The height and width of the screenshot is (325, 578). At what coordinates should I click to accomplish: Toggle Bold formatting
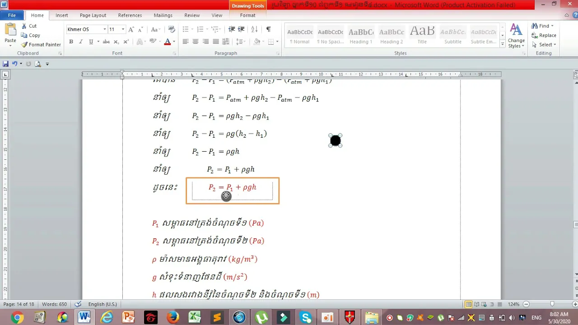(71, 42)
